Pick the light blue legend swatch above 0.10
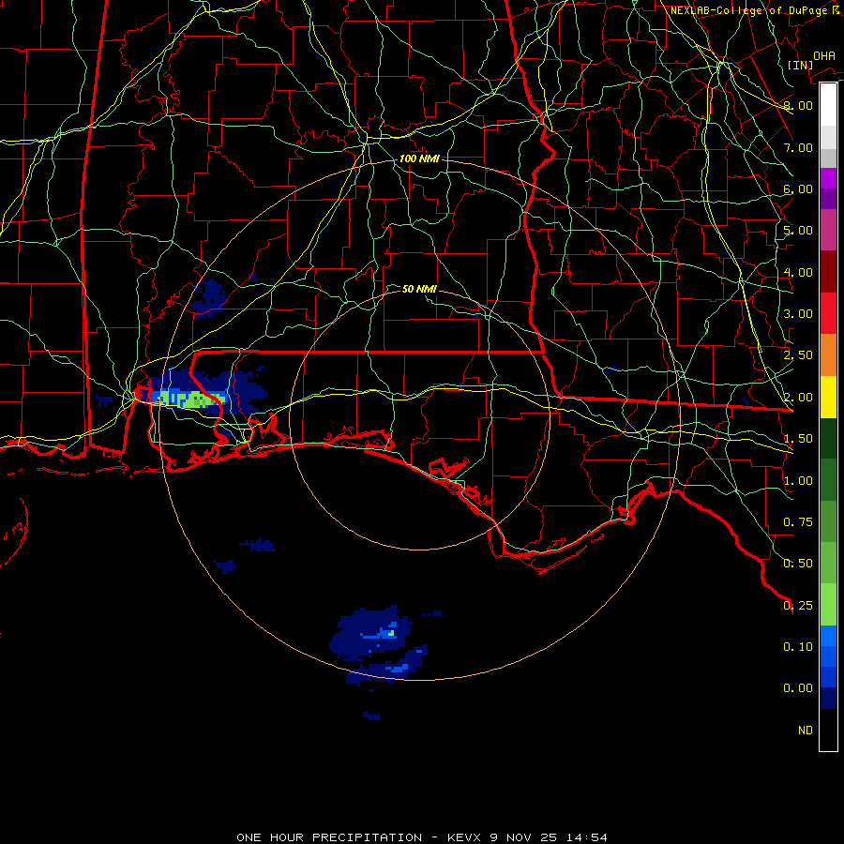Screen dimensions: 844x844 [828, 636]
